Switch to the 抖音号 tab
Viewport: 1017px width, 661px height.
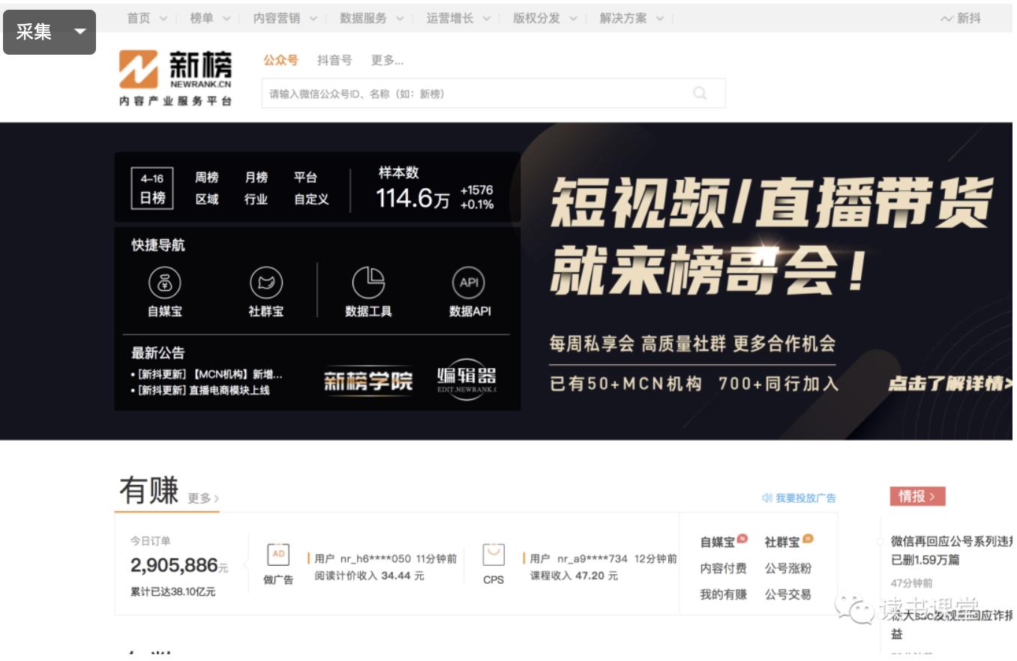tap(334, 60)
